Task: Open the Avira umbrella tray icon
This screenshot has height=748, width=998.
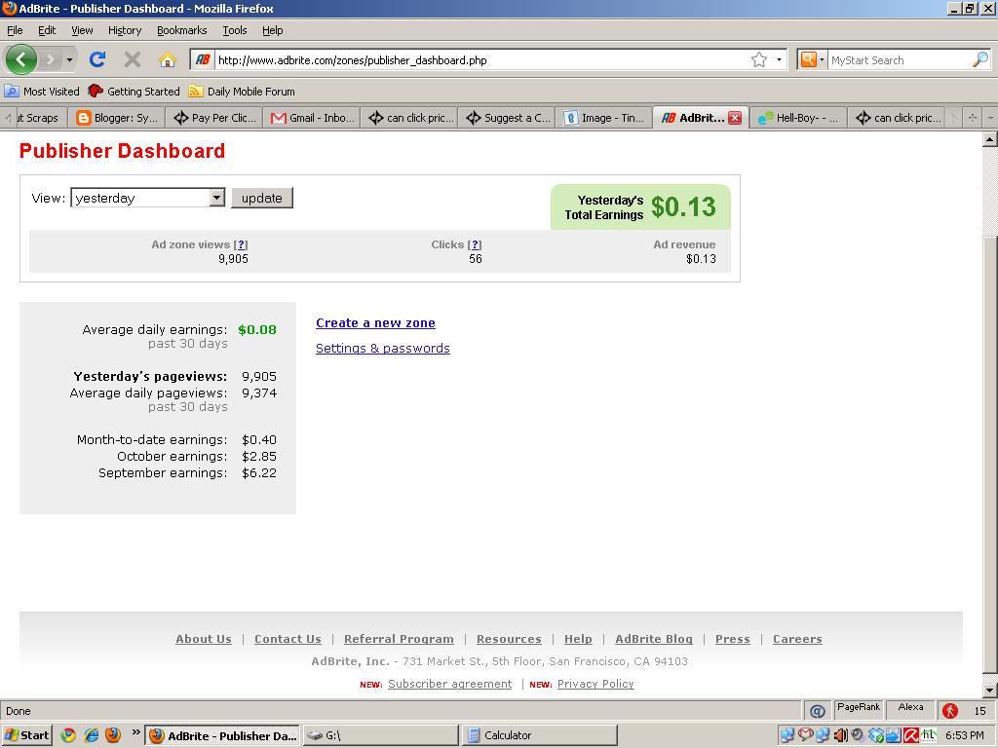Action: tap(911, 735)
